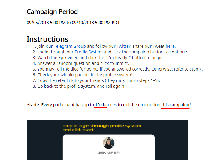
Task: Click the "here" Tweet link
Action: point(170,46)
